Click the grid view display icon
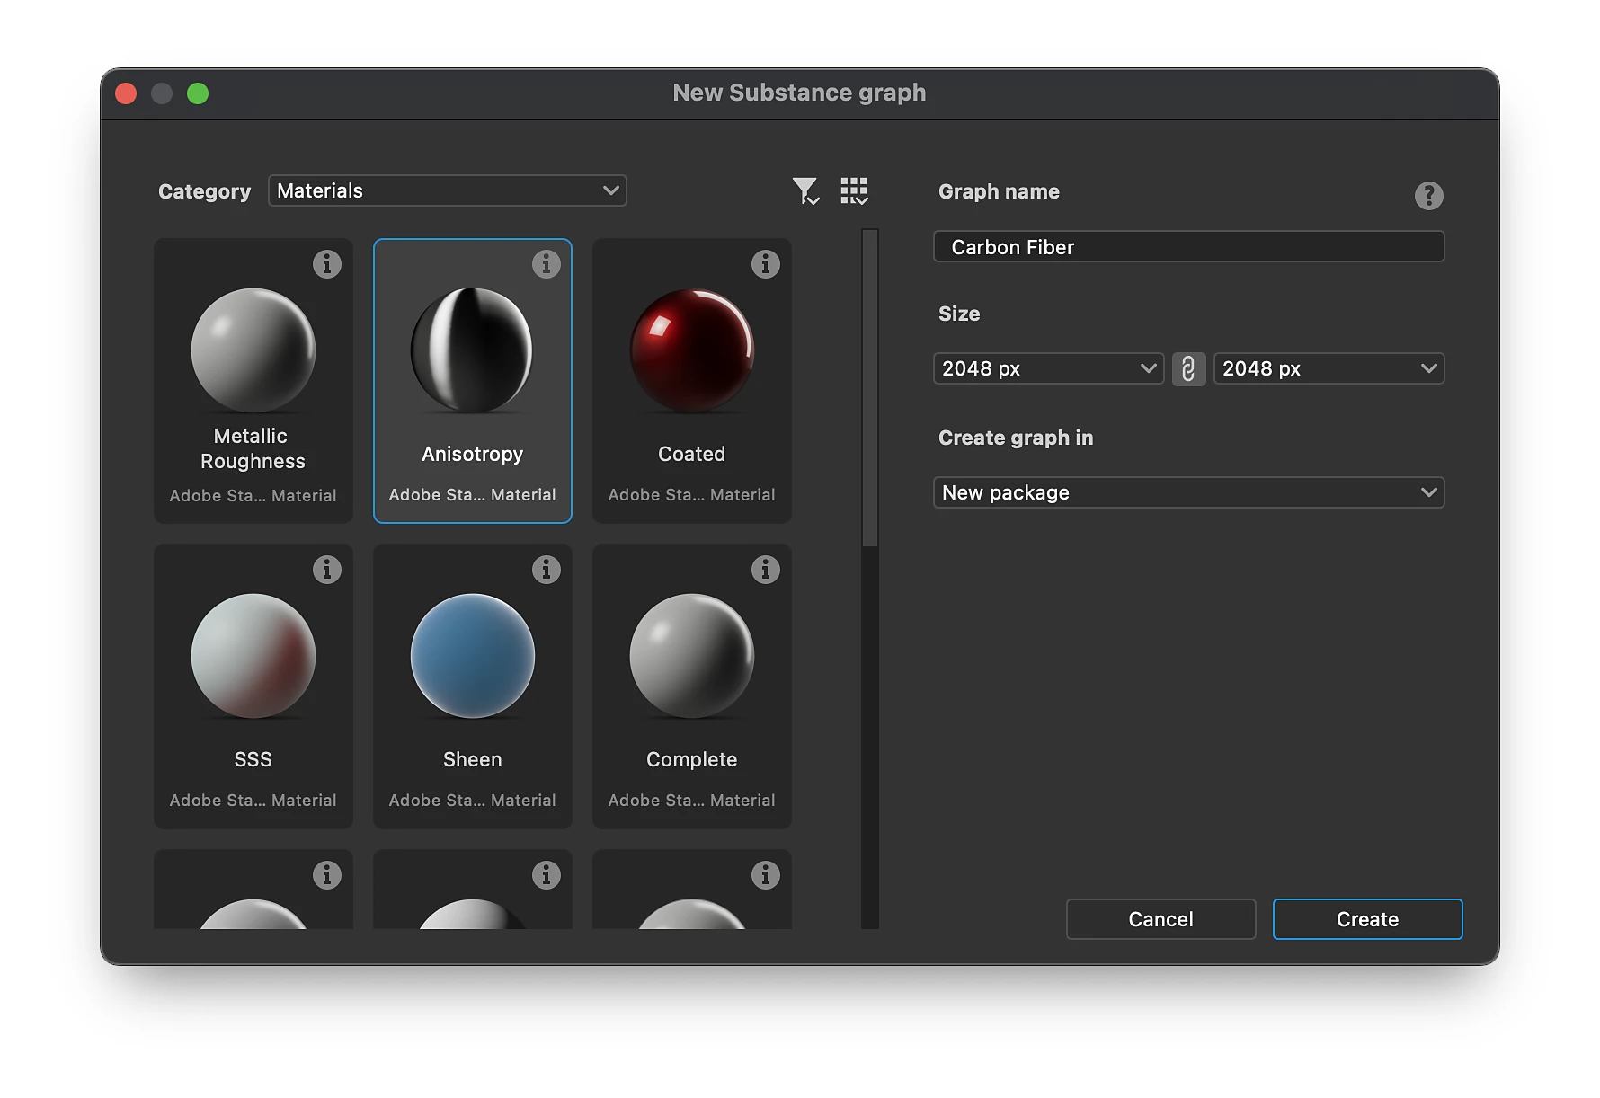Image resolution: width=1600 pixels, height=1098 pixels. (853, 190)
